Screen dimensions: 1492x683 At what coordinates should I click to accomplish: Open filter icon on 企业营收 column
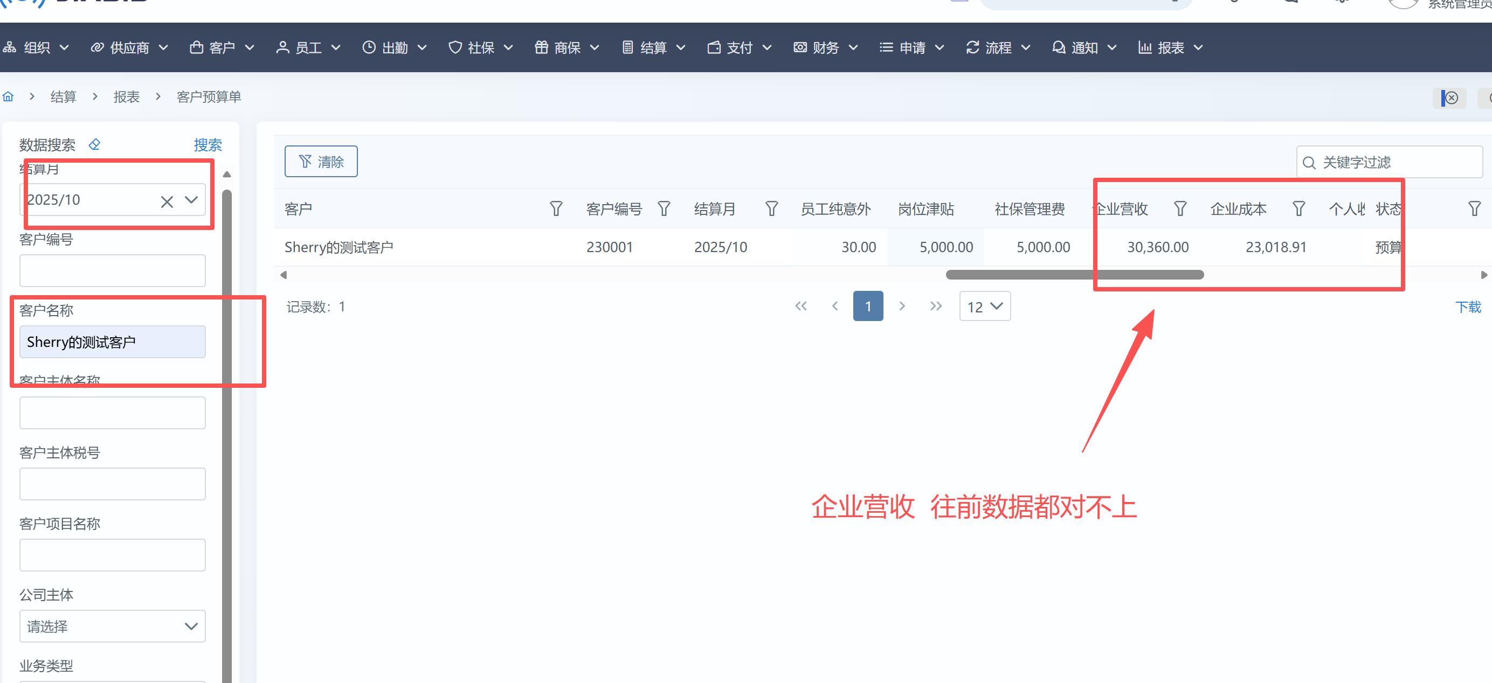click(1180, 208)
